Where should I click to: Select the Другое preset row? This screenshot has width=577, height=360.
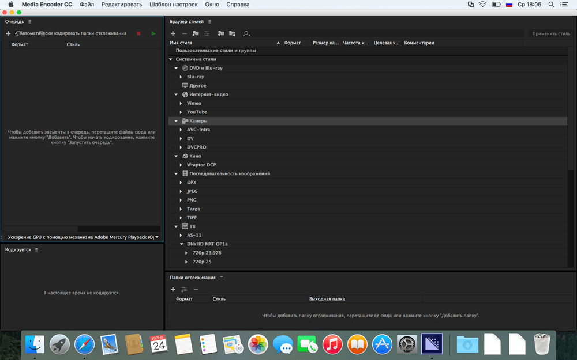point(368,86)
